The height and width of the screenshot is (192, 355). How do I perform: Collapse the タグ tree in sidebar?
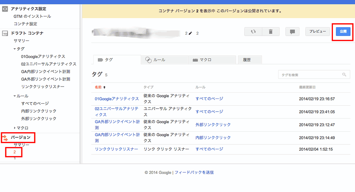click(x=15, y=49)
